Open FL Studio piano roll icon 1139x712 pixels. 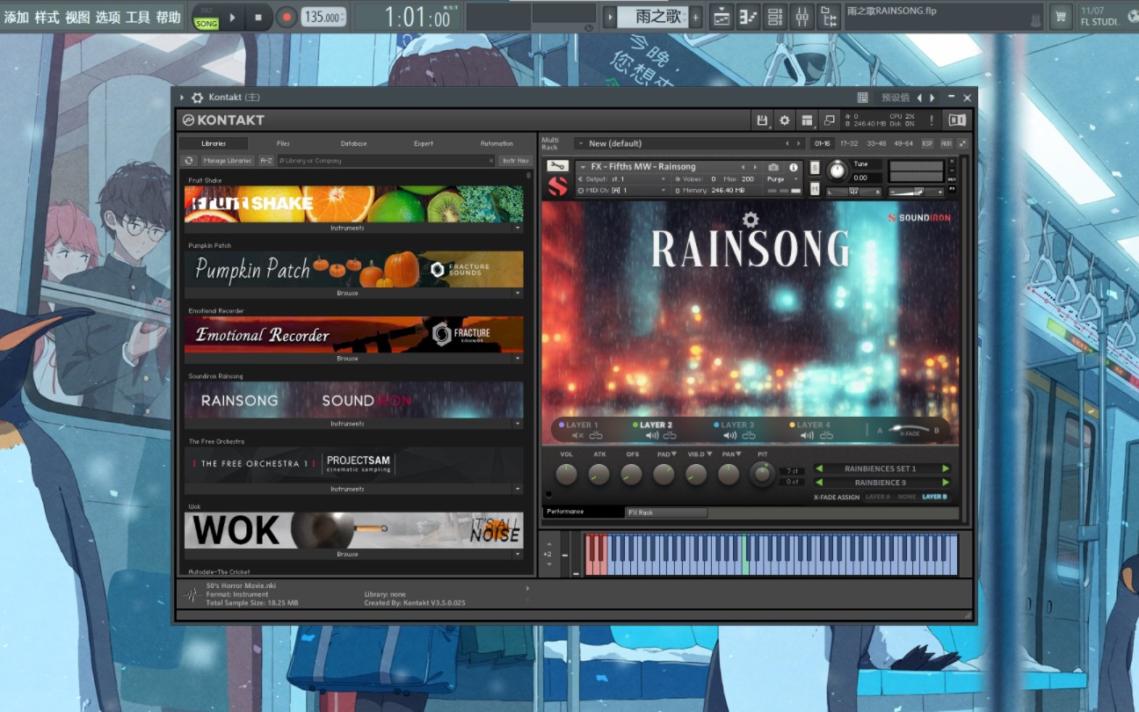(x=748, y=16)
